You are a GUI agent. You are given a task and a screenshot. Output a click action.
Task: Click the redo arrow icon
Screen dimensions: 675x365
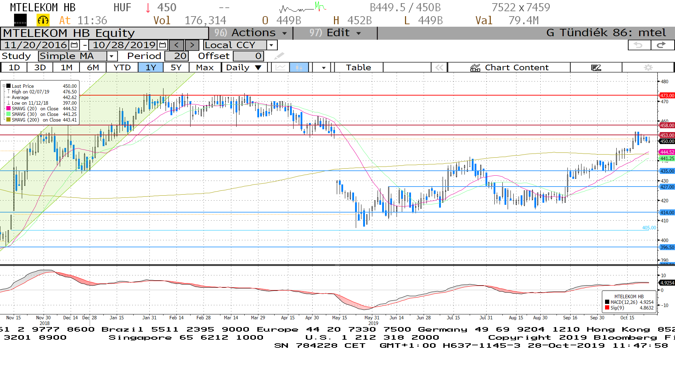662,45
